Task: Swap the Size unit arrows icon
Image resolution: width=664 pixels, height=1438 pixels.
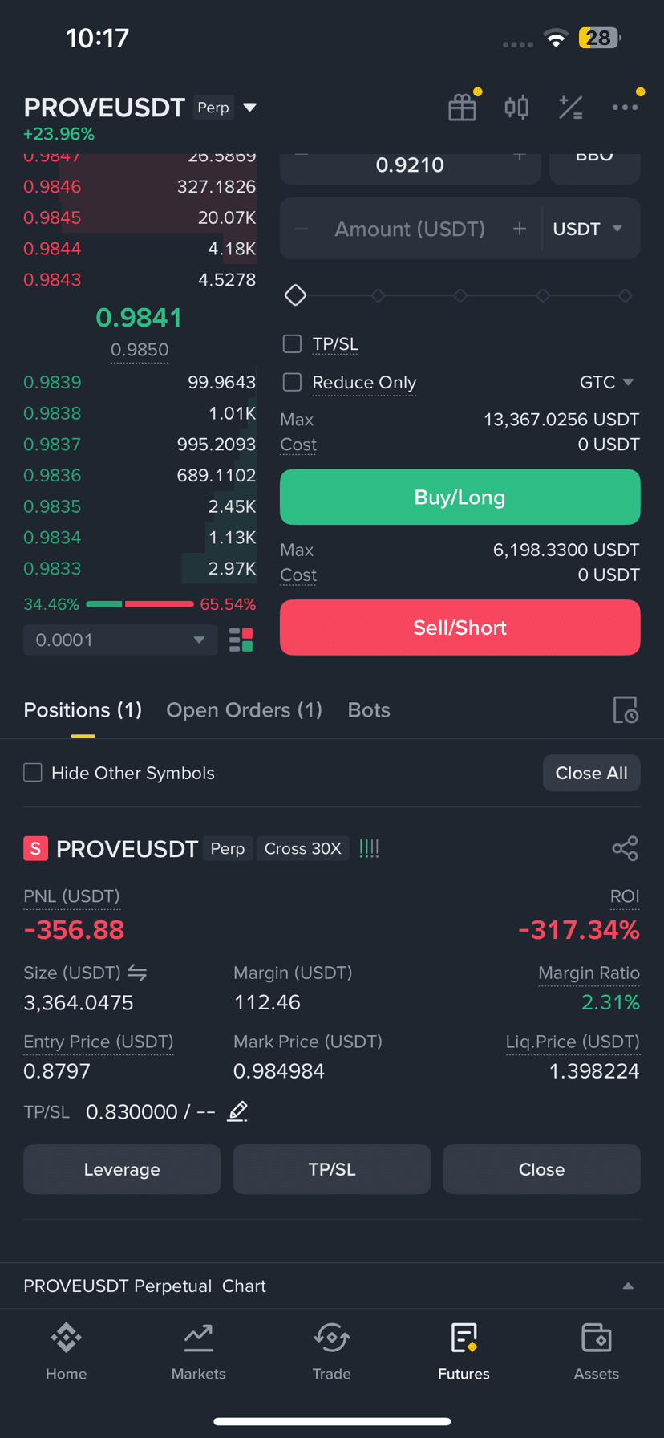Action: [x=137, y=973]
